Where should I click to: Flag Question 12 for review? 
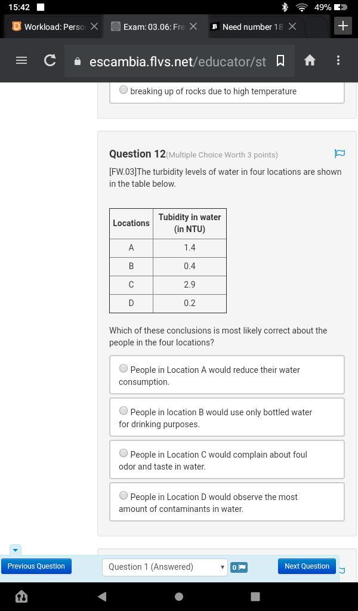340,154
